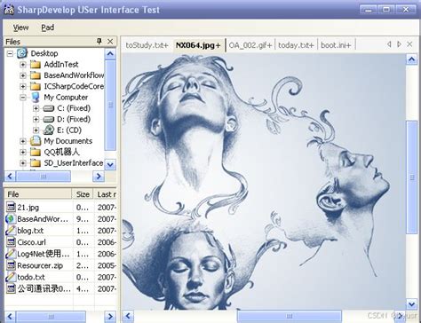Pin the Files pad with pushpin icon
This screenshot has height=323, width=421.
99,42
